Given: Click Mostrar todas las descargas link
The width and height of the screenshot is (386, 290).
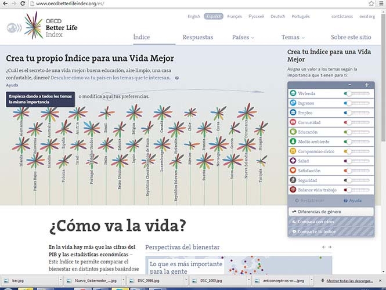Looking at the screenshot, I should pyautogui.click(x=349, y=281).
